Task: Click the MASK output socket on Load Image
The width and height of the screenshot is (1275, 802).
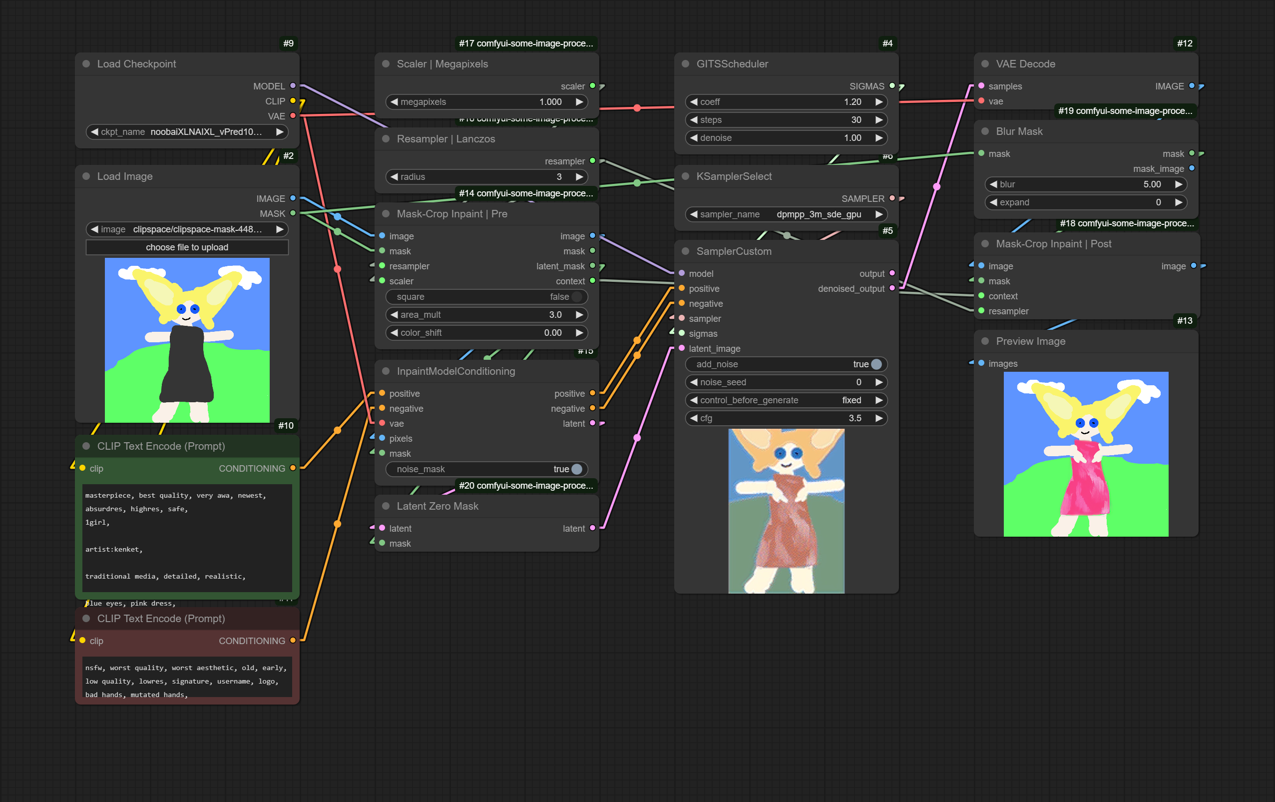Action: point(293,213)
